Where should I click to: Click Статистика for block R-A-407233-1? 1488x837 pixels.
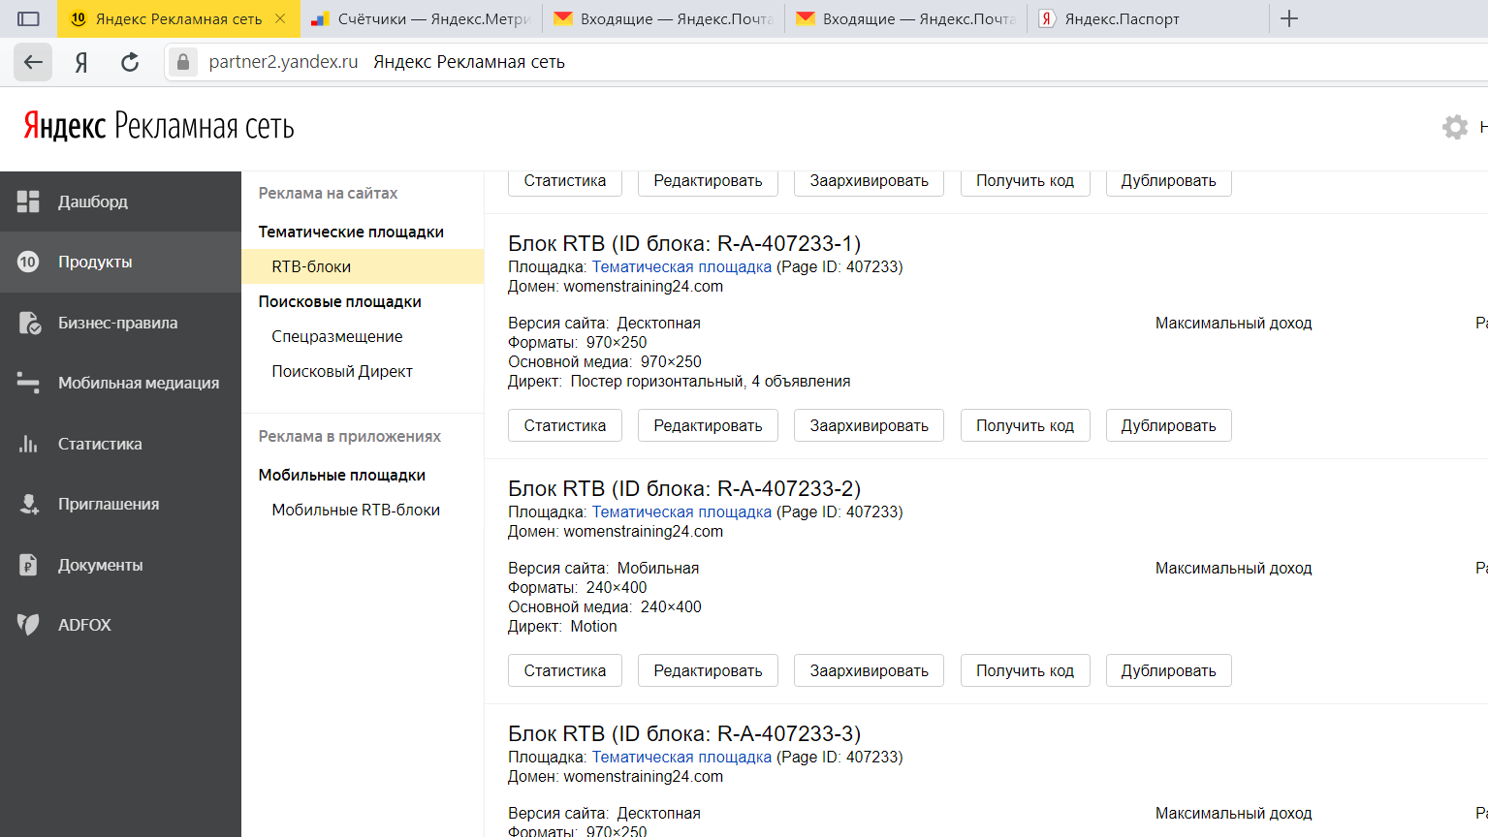pyautogui.click(x=565, y=425)
